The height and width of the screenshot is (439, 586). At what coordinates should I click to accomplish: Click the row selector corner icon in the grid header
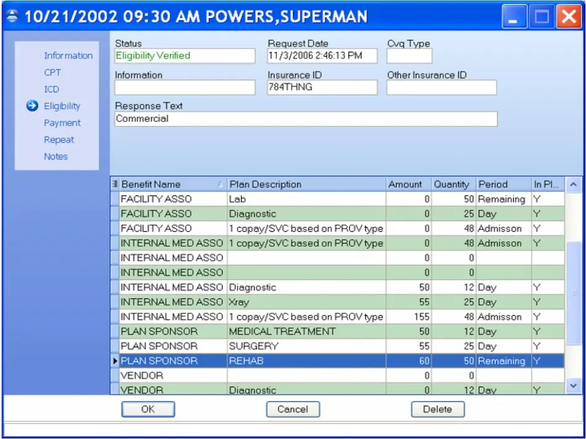[x=116, y=184]
